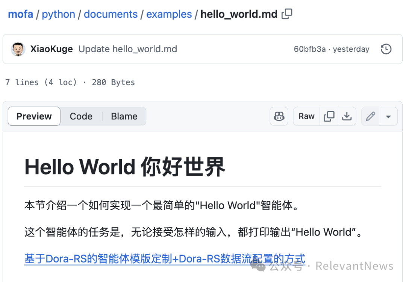Switch to the Blame tab

124,116
